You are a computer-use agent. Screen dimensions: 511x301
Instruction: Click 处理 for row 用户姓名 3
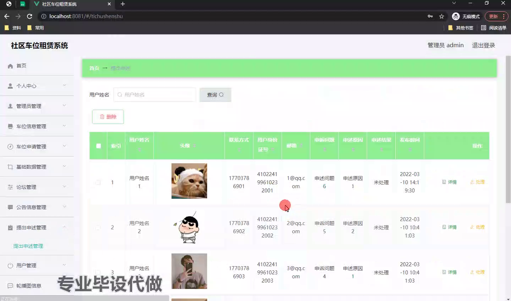(x=477, y=272)
